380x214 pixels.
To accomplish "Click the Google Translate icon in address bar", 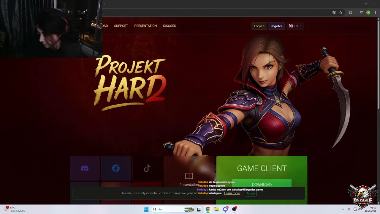I will coord(334,12).
